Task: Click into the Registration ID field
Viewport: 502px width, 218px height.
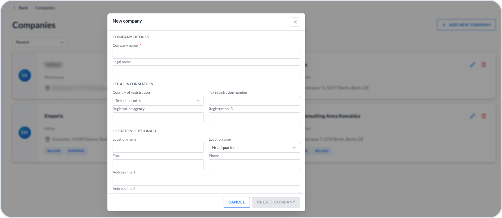Action: 254,117
